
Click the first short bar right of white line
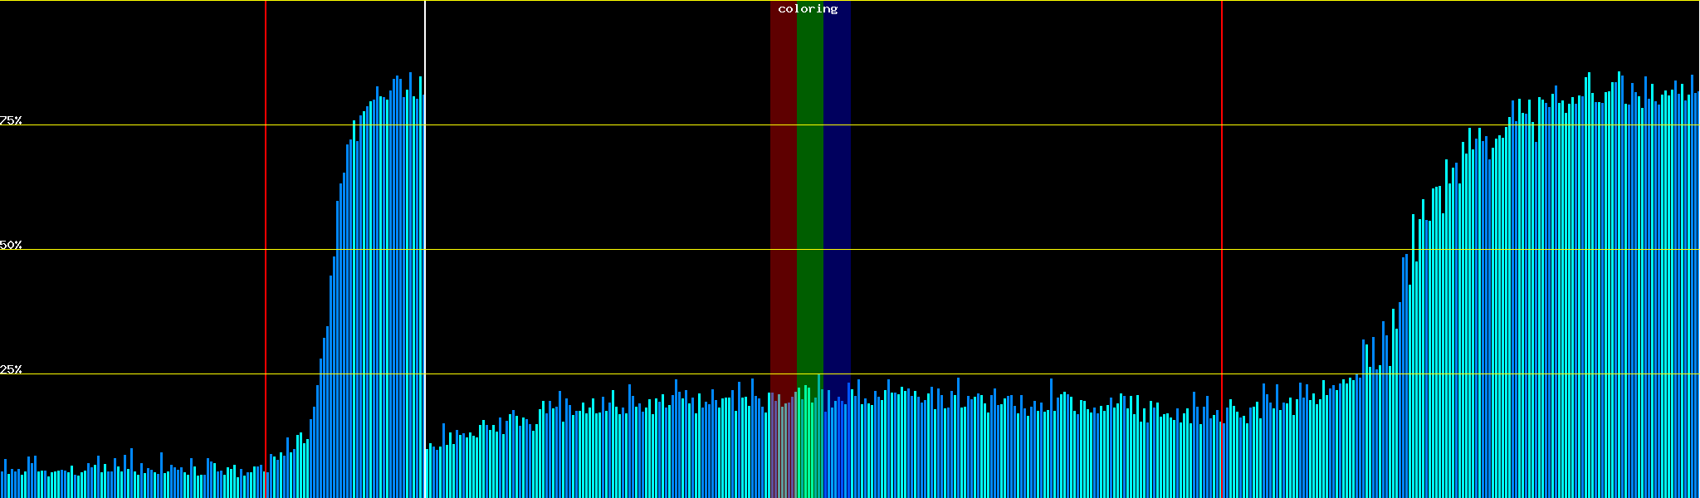click(427, 473)
